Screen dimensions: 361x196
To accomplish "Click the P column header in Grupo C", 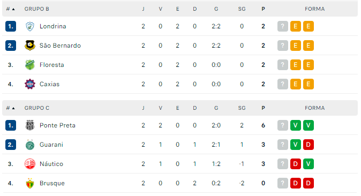I will (263, 108).
